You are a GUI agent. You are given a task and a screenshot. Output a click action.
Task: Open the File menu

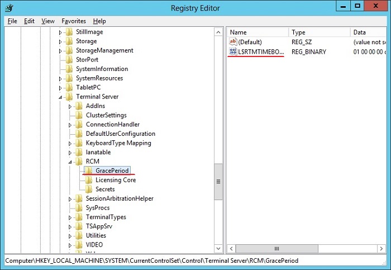[x=12, y=21]
